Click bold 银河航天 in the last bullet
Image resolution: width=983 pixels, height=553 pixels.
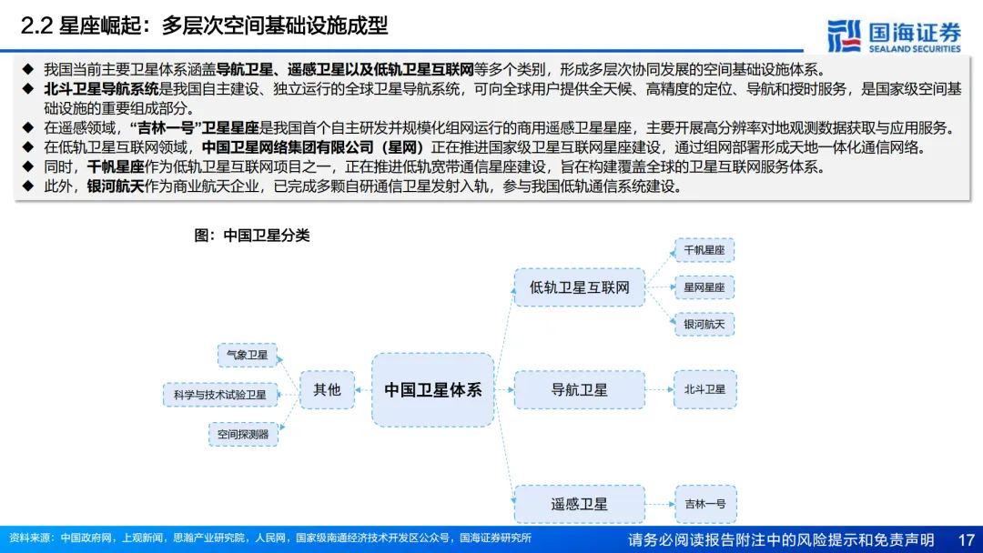tap(116, 186)
